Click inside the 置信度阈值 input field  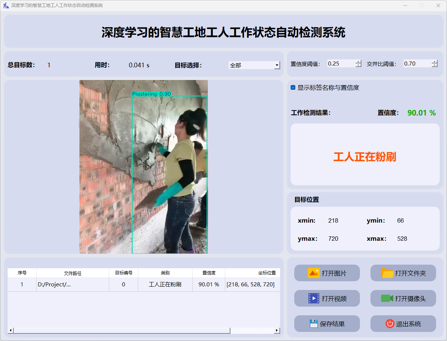tap(340, 64)
